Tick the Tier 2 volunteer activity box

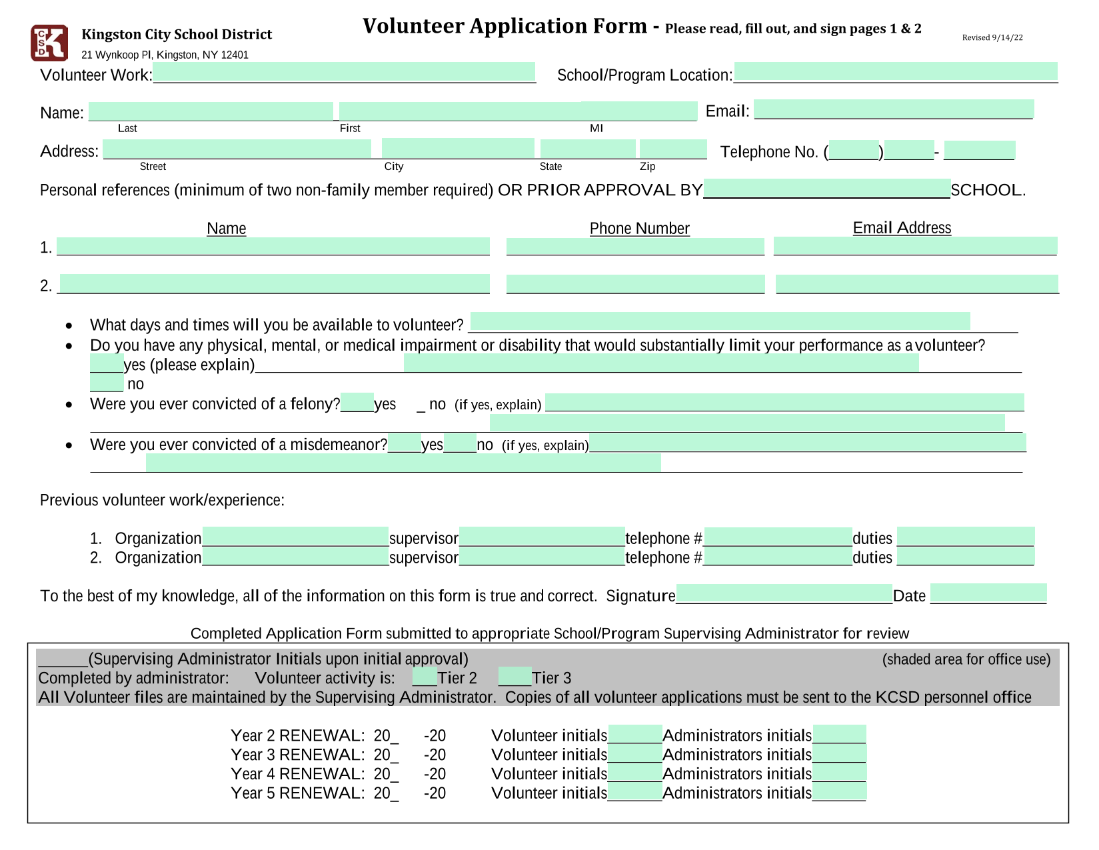tap(425, 676)
